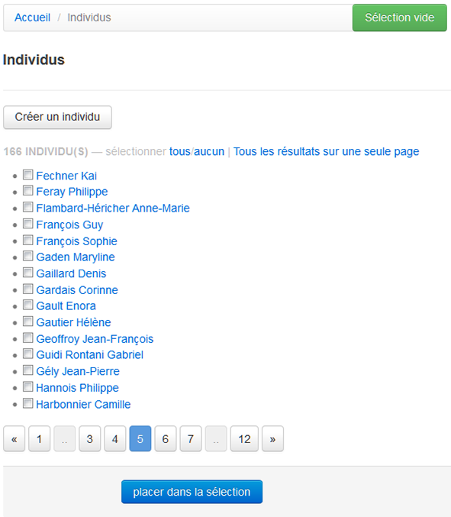Select the Hannois Philippe checkbox
The height and width of the screenshot is (517, 451).
coord(28,386)
